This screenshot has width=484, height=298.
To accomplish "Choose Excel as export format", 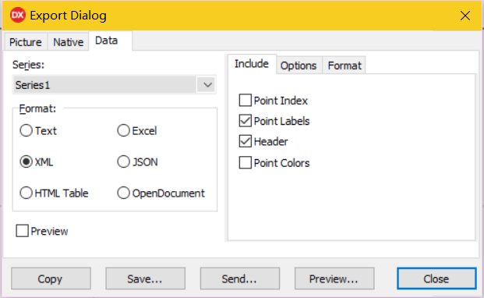I will (x=123, y=130).
